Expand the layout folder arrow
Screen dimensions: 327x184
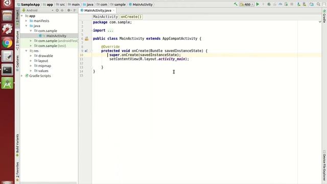click(31, 61)
